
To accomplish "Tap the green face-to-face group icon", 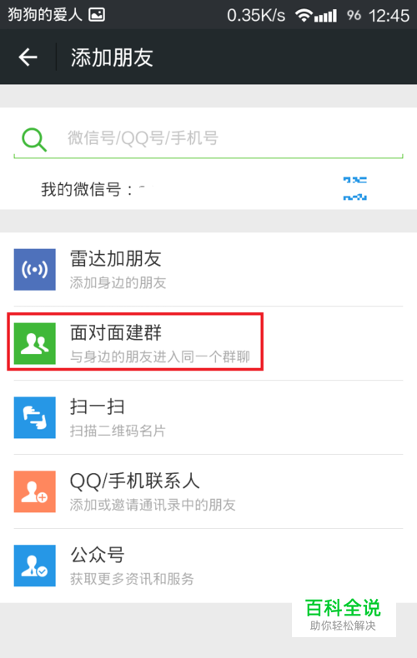I will 34,343.
